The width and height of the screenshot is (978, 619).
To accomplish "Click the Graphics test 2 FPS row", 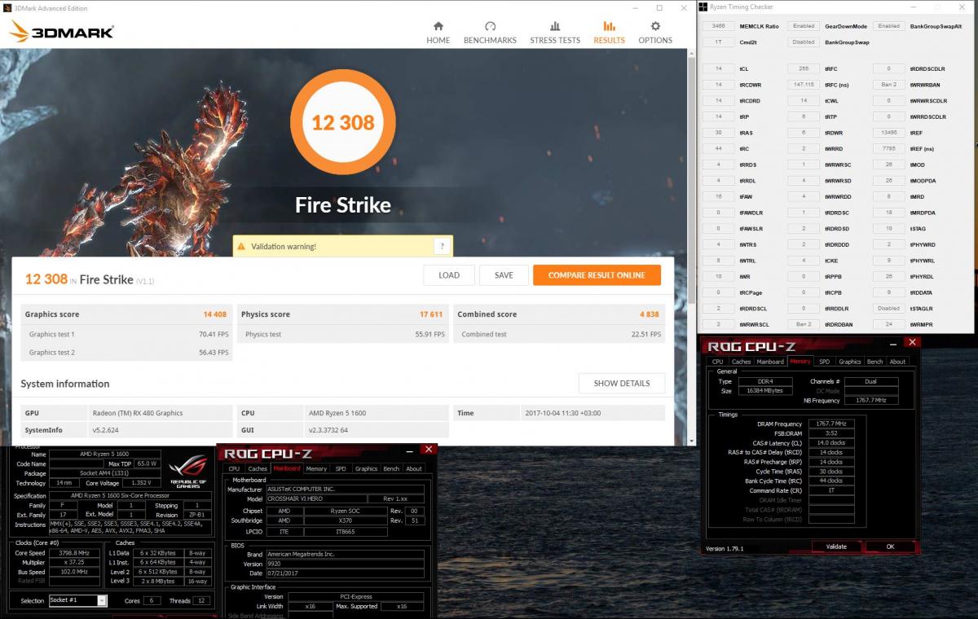I will coord(126,352).
